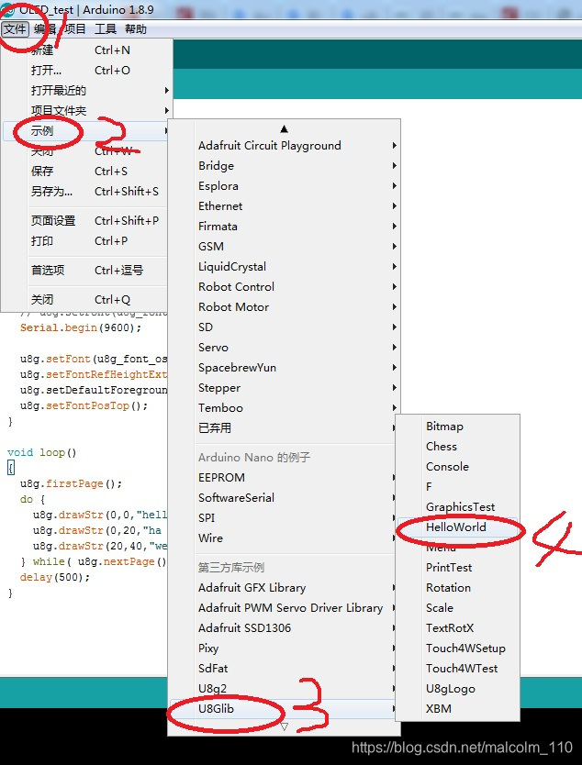Choose 关闭 Ctrl+Q to quit
The width and height of the screenshot is (582, 765).
coord(85,300)
